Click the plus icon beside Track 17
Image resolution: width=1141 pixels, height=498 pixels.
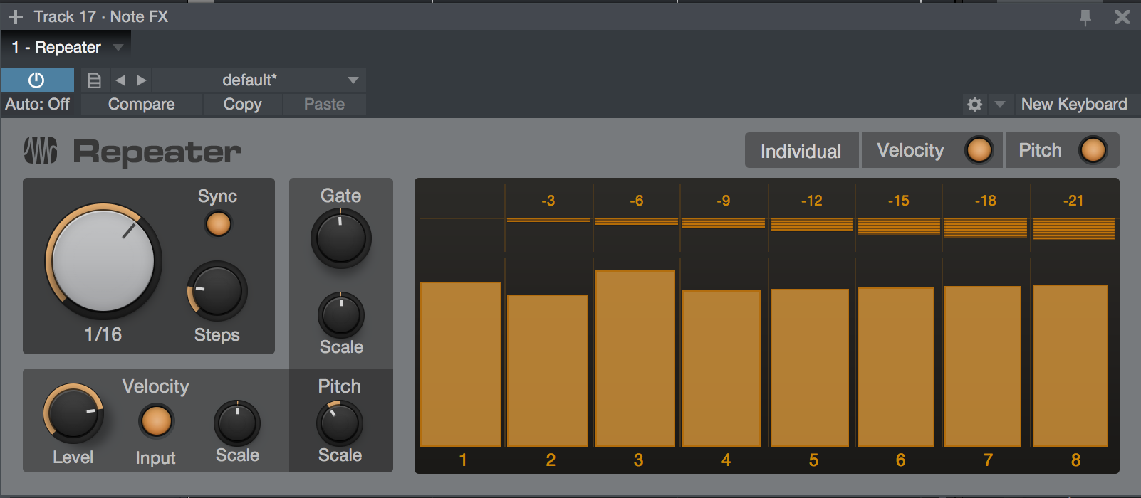[x=16, y=16]
